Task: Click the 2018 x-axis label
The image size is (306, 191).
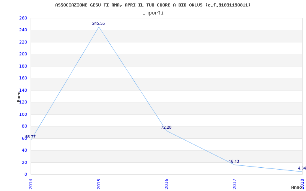Action: (302, 184)
